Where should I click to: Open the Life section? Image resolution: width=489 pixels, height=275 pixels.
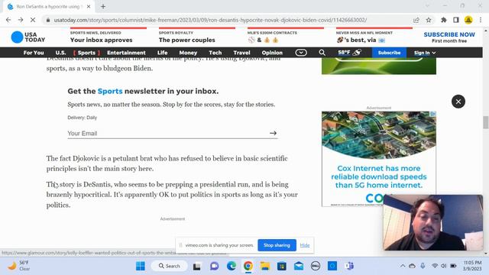162,53
